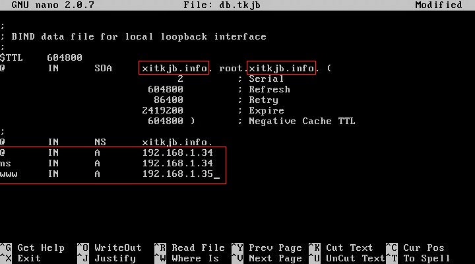The image size is (475, 264).
Task: Click the Expire value 2419200
Action: click(162, 110)
